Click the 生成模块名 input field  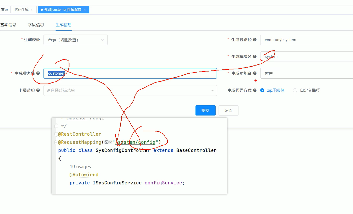[307, 57]
